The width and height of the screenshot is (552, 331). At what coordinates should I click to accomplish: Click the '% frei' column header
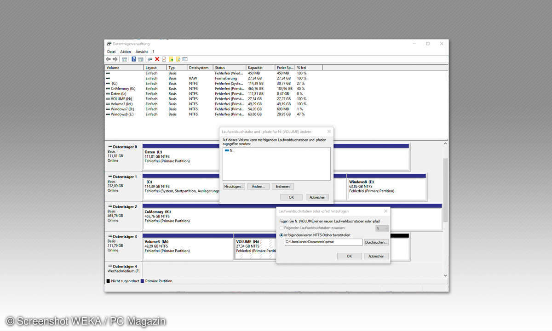309,68
